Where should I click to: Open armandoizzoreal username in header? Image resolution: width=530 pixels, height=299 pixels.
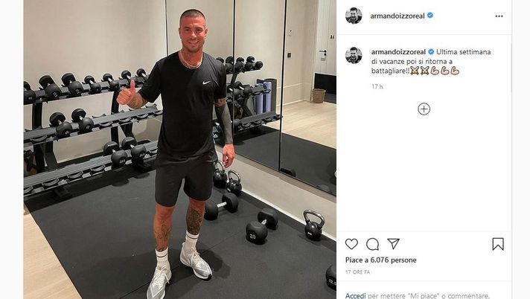(x=397, y=16)
